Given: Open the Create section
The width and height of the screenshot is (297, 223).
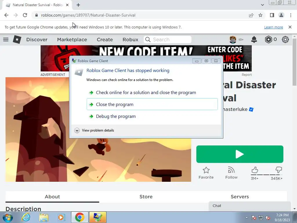Looking at the screenshot, I should click(105, 39).
